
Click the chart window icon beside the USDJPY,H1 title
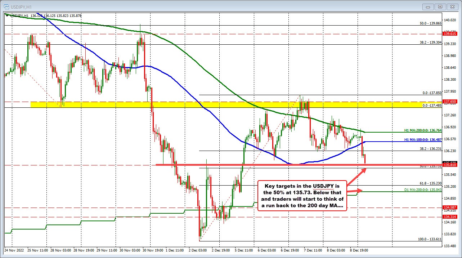(x=7, y=6)
